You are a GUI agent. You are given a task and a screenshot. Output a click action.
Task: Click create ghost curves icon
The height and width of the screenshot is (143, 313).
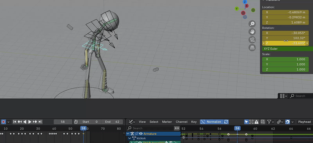[x=263, y=122]
